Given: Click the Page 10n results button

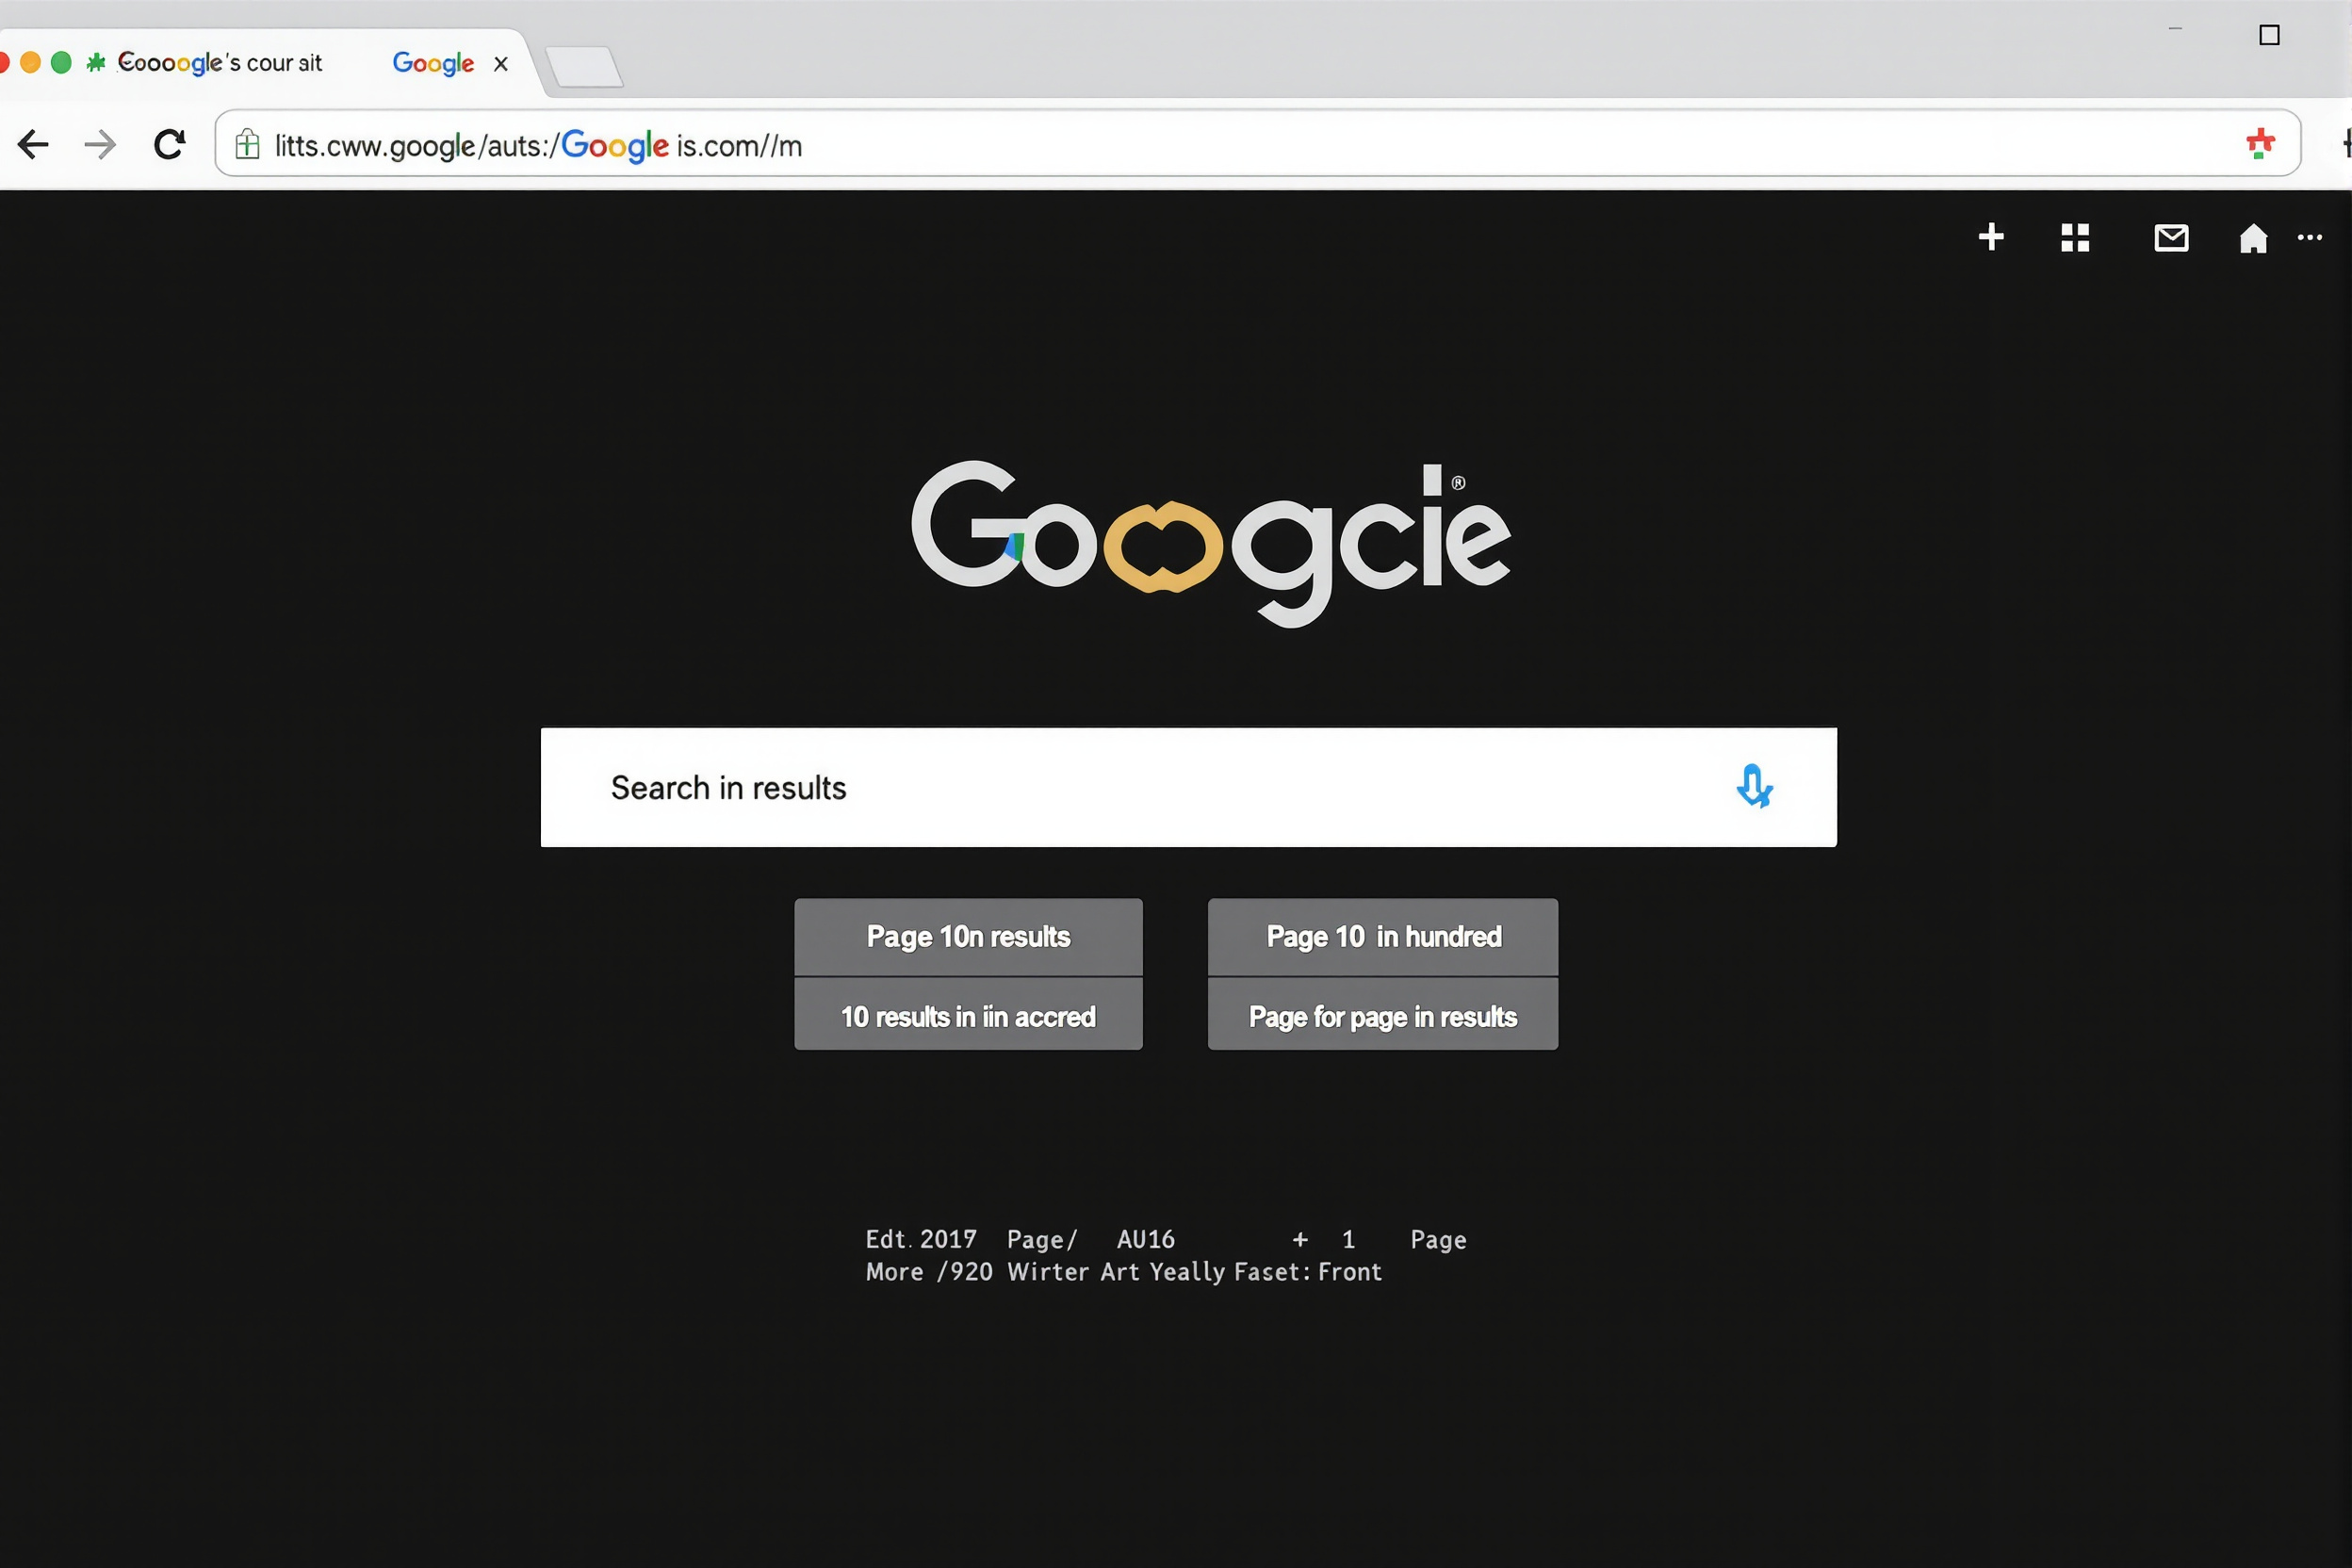Looking at the screenshot, I should 968,937.
